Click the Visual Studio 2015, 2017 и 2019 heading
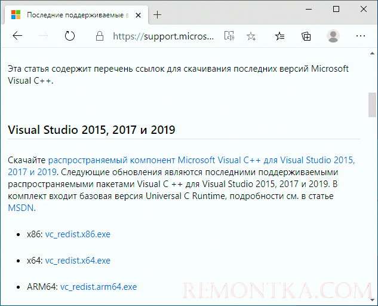 (91, 130)
